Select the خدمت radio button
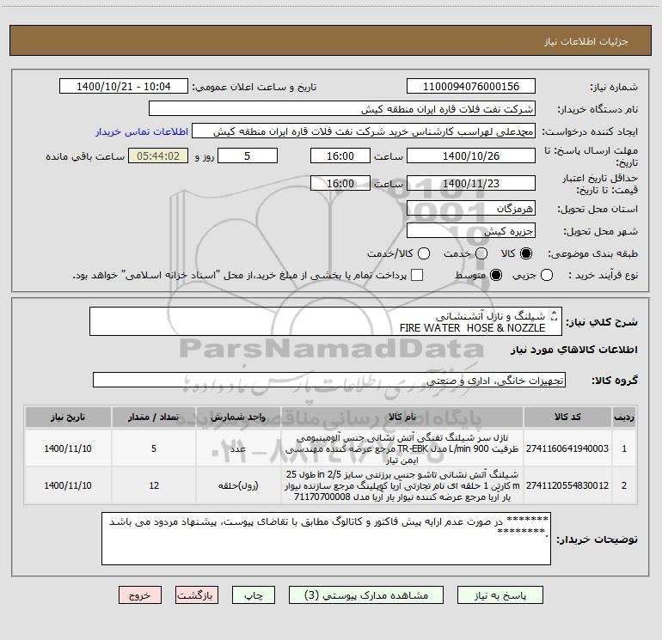 (x=481, y=253)
